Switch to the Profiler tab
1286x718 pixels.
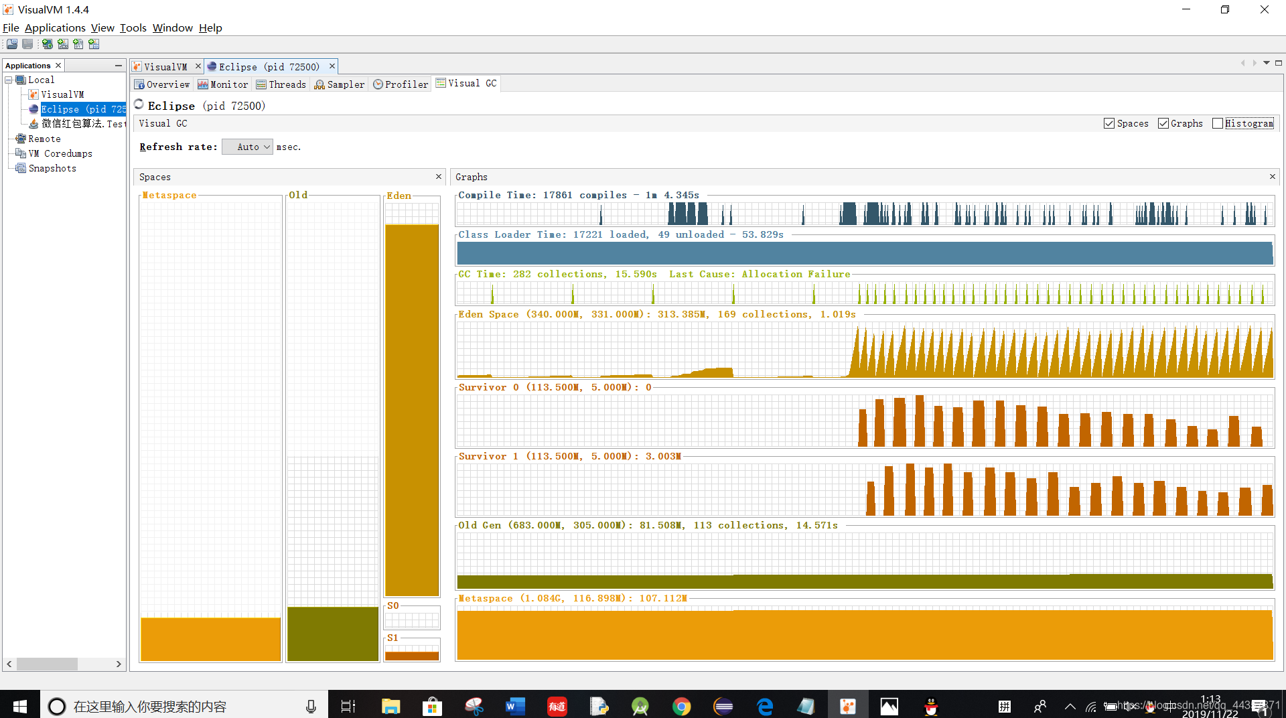401,84
